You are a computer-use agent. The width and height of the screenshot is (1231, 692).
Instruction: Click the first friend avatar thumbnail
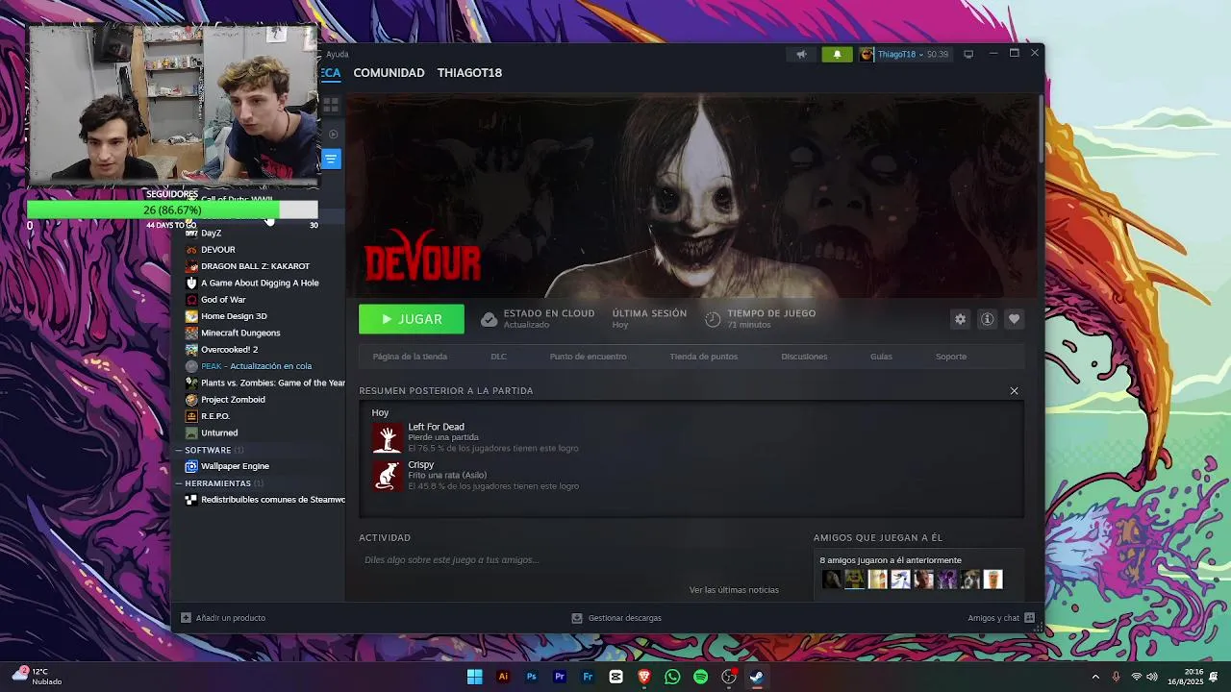tap(832, 579)
